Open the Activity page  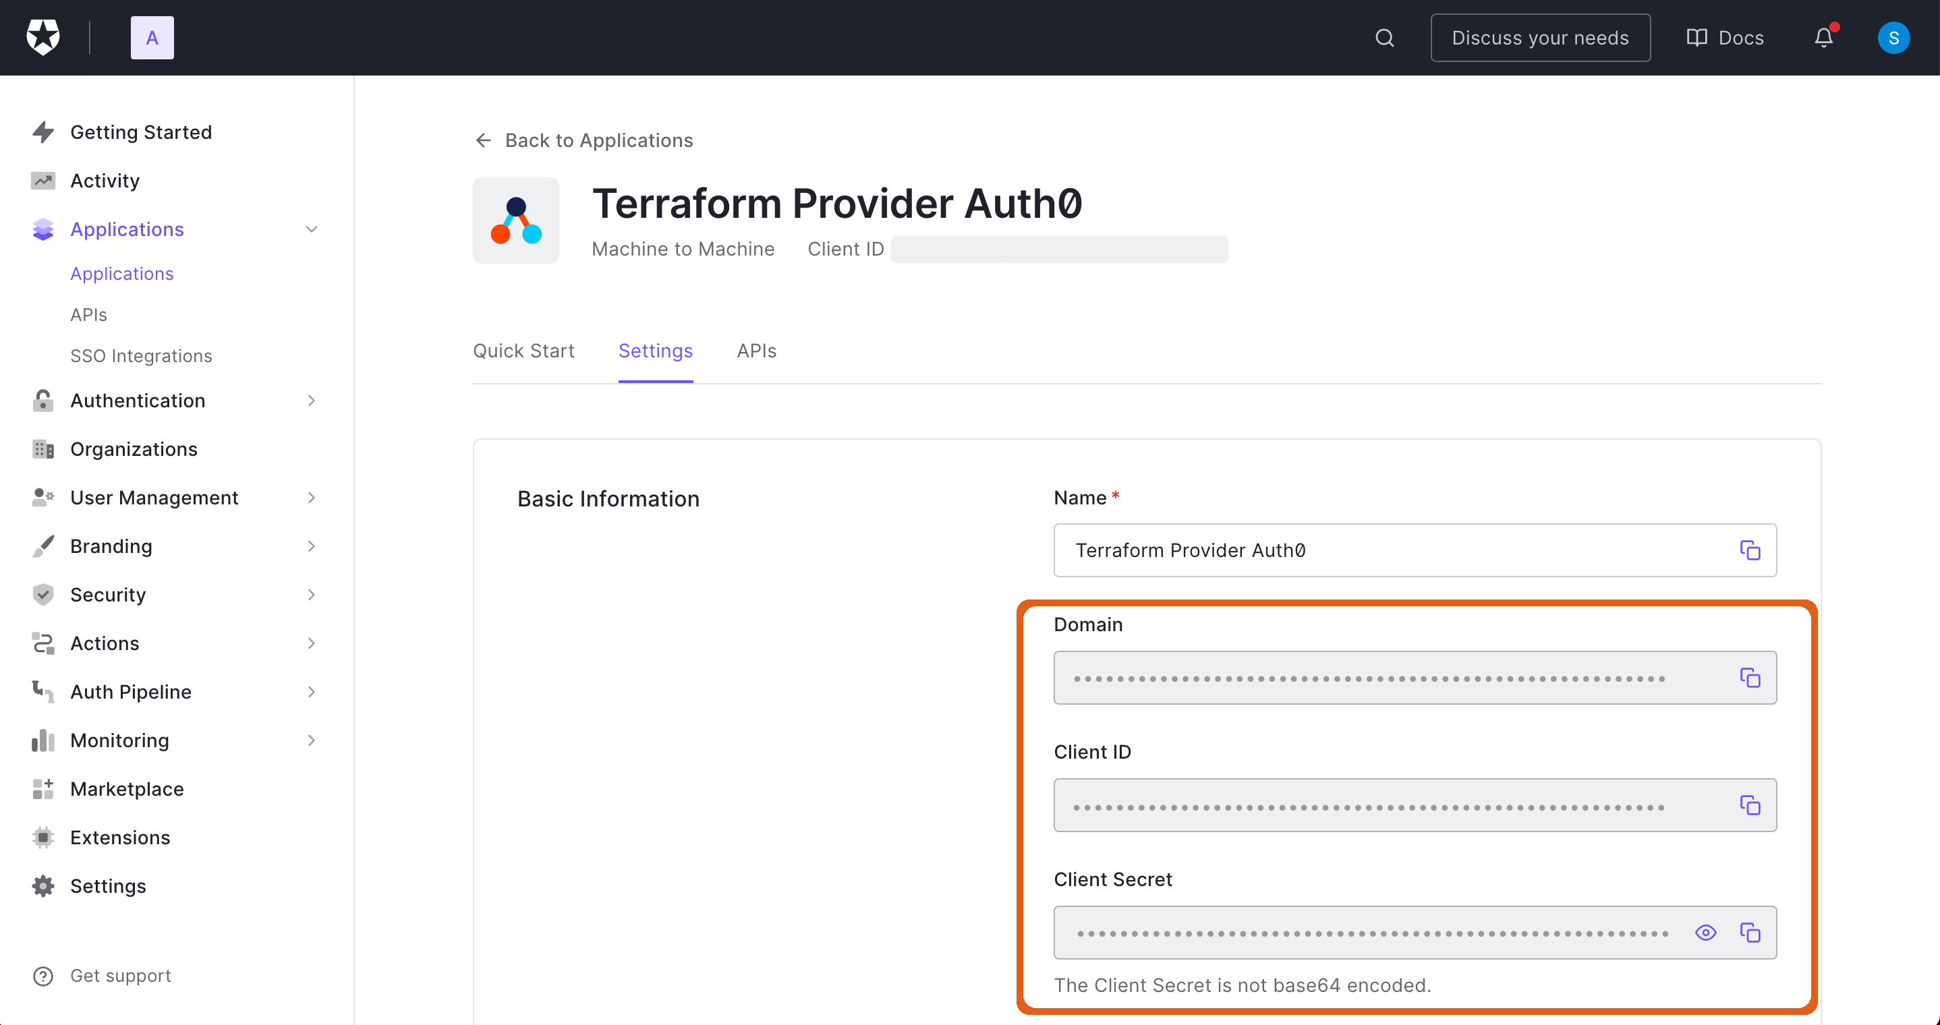click(x=105, y=181)
